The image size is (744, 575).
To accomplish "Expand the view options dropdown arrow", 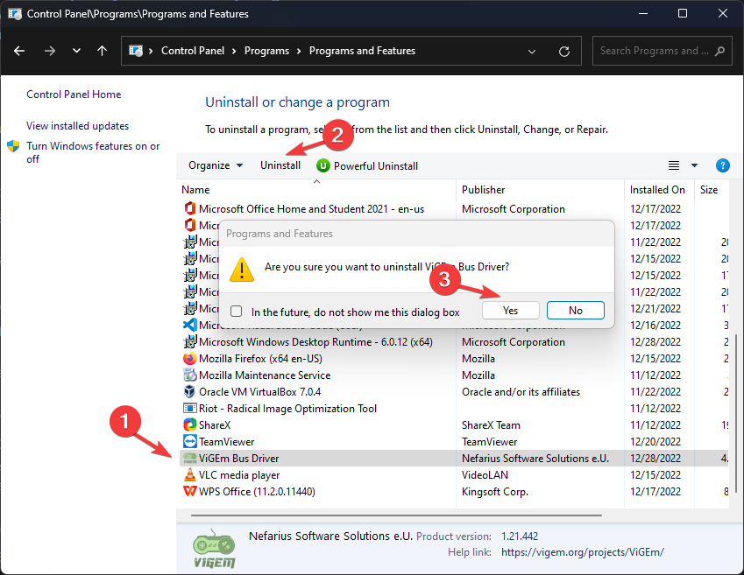I will tap(695, 165).
